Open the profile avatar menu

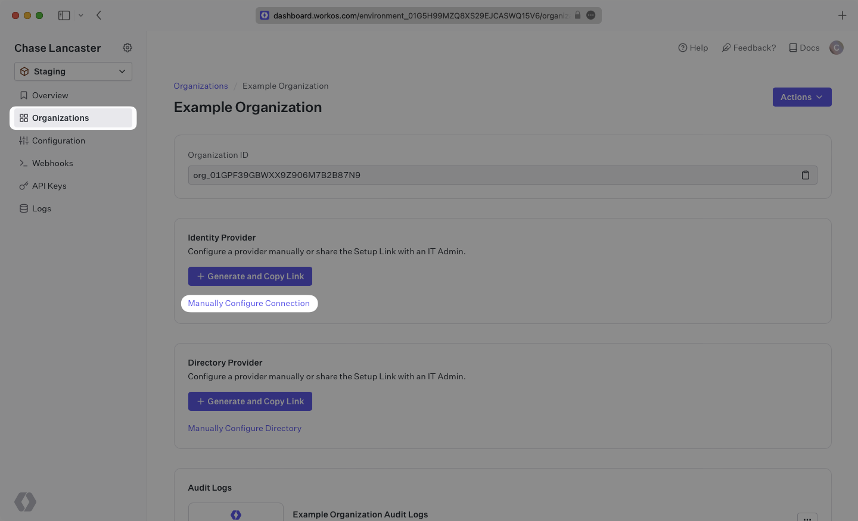pyautogui.click(x=836, y=47)
